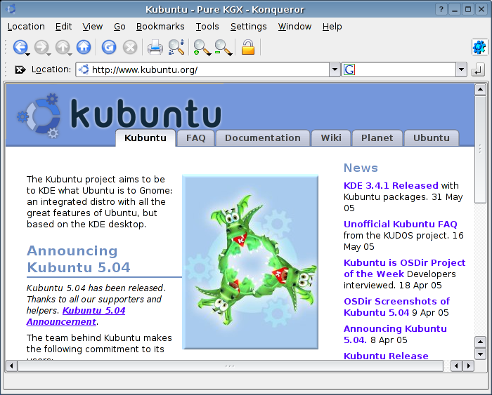Switch to the Planet page tab
The image size is (492, 395).
tap(377, 138)
